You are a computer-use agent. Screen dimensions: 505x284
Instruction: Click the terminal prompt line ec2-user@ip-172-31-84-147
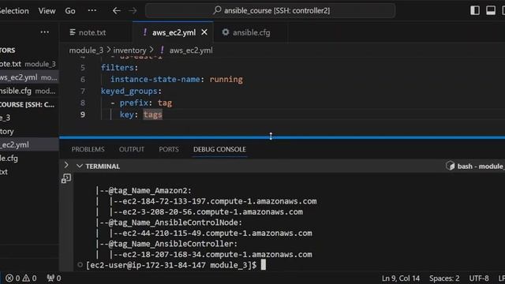pos(171,265)
